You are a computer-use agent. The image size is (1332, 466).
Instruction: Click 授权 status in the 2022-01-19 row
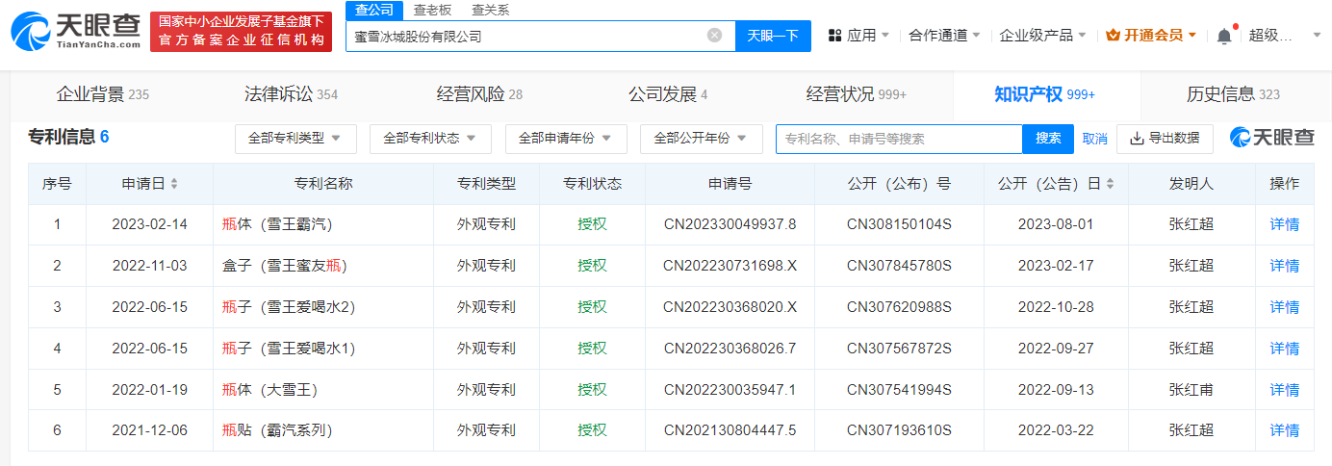coord(592,389)
